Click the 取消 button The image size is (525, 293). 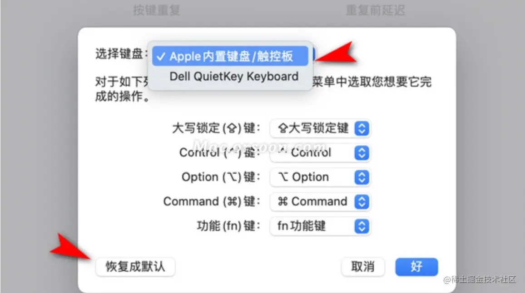coord(363,267)
